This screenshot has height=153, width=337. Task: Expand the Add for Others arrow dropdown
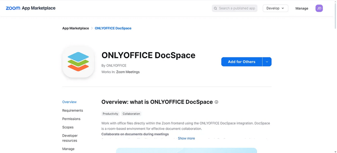coord(267,62)
